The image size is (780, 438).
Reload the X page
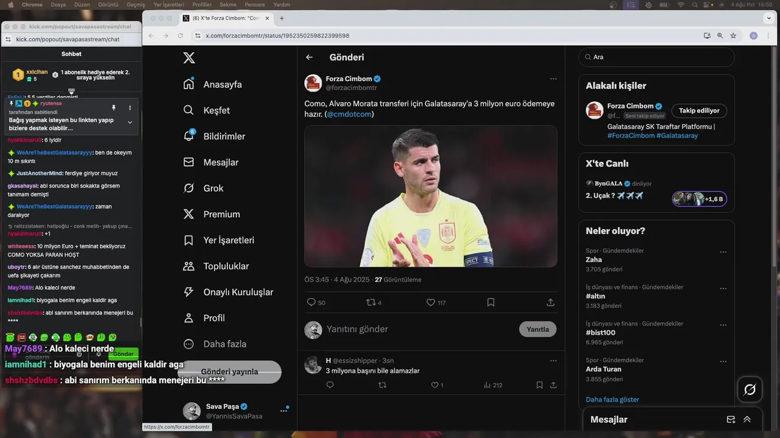coord(180,36)
